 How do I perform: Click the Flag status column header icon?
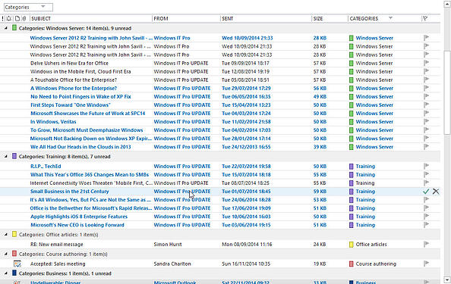pos(425,19)
